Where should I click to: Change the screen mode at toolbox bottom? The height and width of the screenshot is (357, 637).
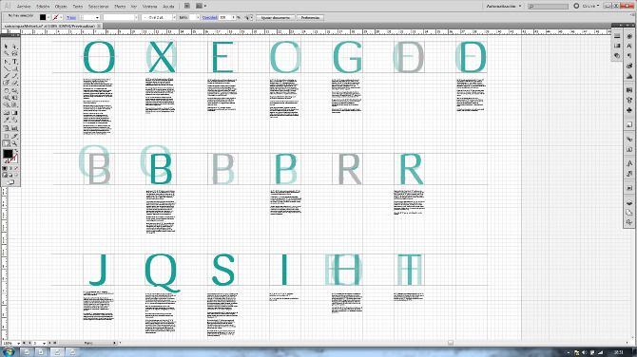(10, 182)
